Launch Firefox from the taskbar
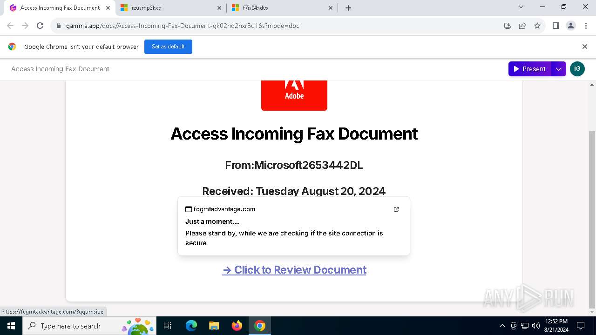The height and width of the screenshot is (335, 596). tap(237, 326)
